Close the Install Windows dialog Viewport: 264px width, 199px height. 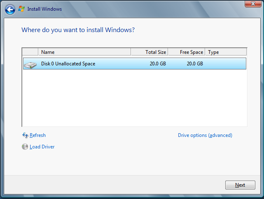(253, 4)
